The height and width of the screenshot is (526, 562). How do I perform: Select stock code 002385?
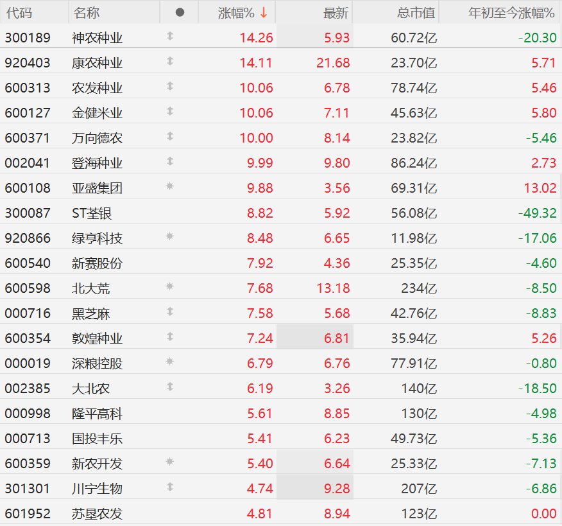pos(28,389)
